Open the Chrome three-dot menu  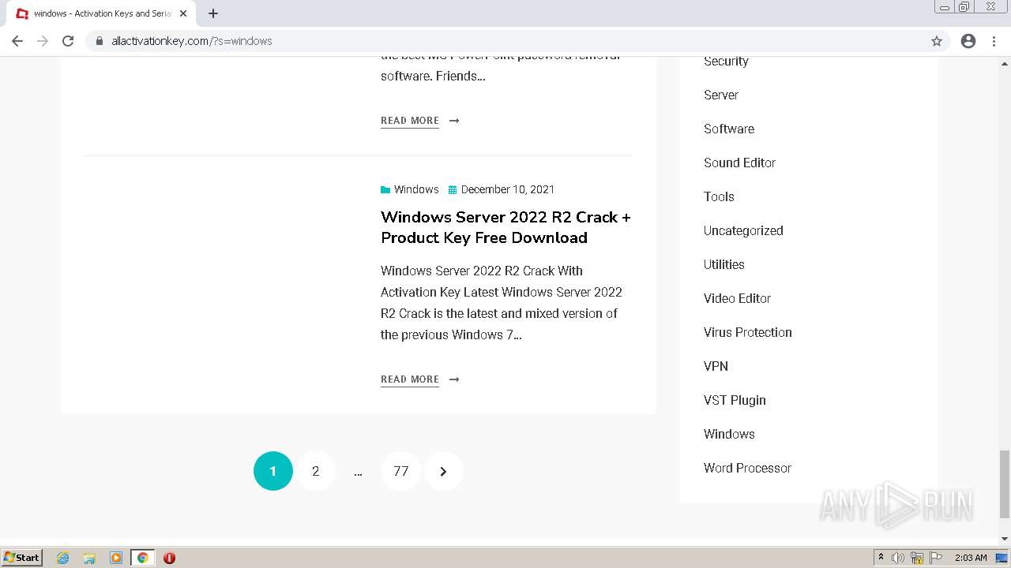pos(994,41)
